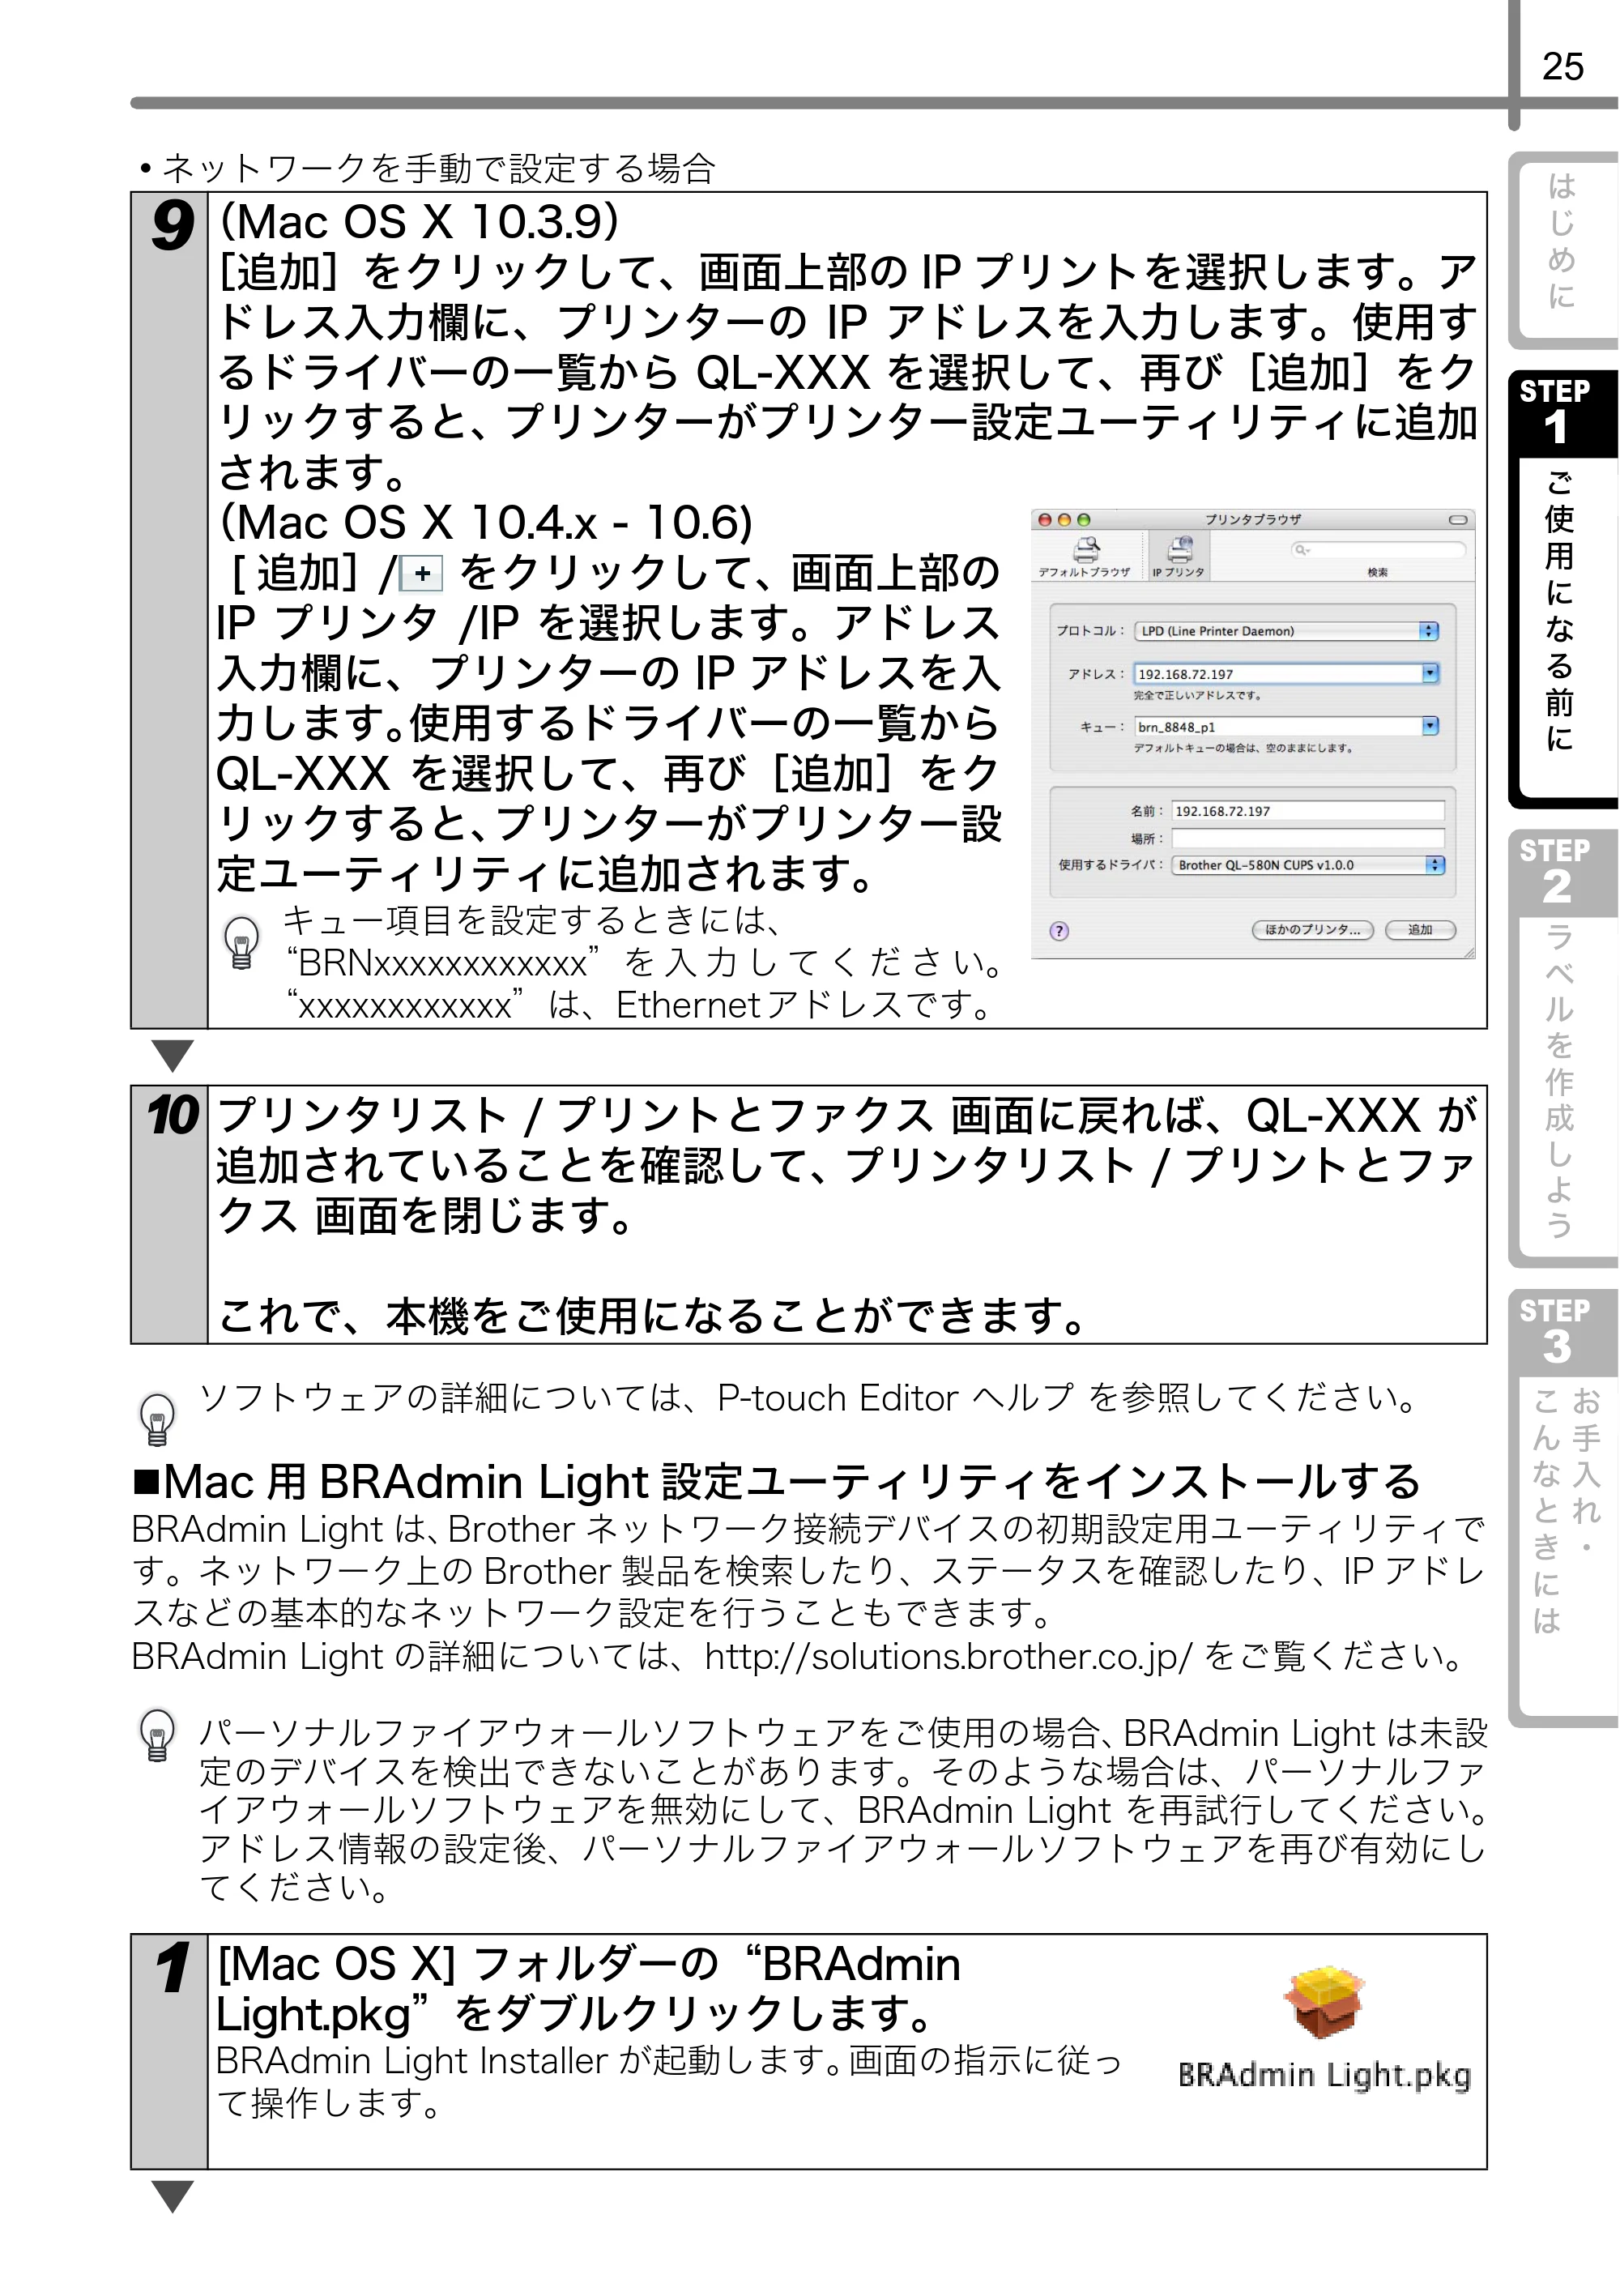
Task: Open the プロトコル LPD dropdown
Action: [x=1288, y=631]
